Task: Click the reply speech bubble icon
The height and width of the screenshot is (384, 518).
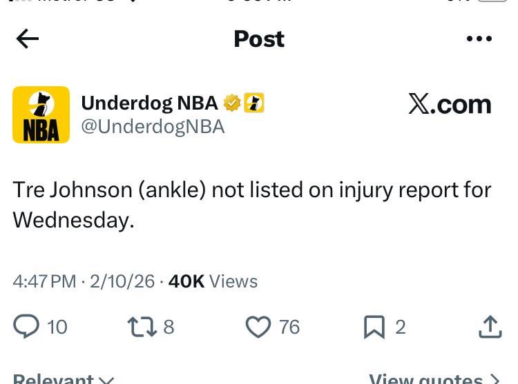Action: point(26,326)
